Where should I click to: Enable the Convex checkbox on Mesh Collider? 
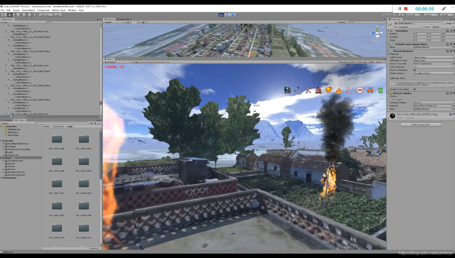click(415, 96)
